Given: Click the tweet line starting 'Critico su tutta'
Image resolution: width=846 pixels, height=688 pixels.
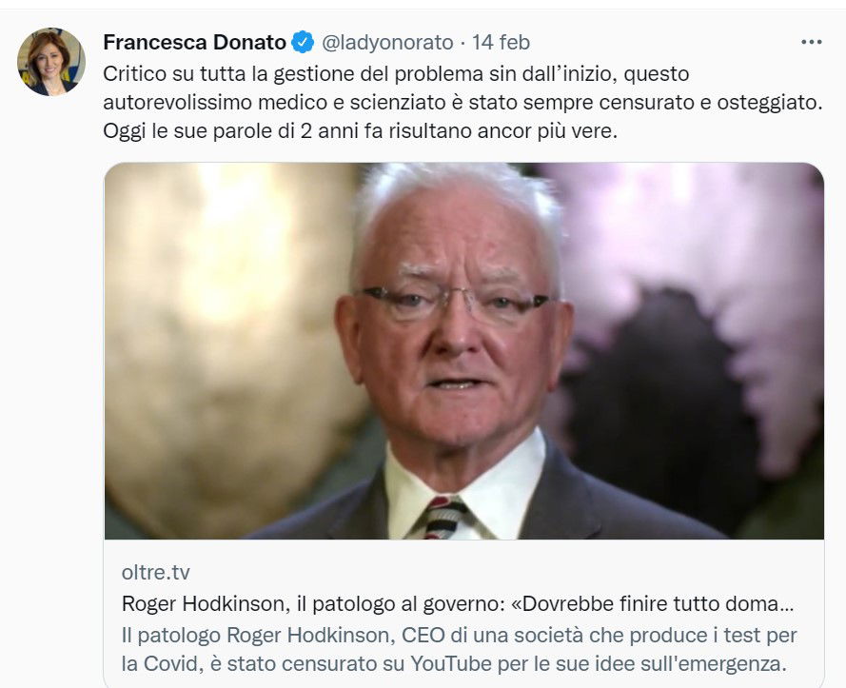Looking at the screenshot, I should coord(395,73).
